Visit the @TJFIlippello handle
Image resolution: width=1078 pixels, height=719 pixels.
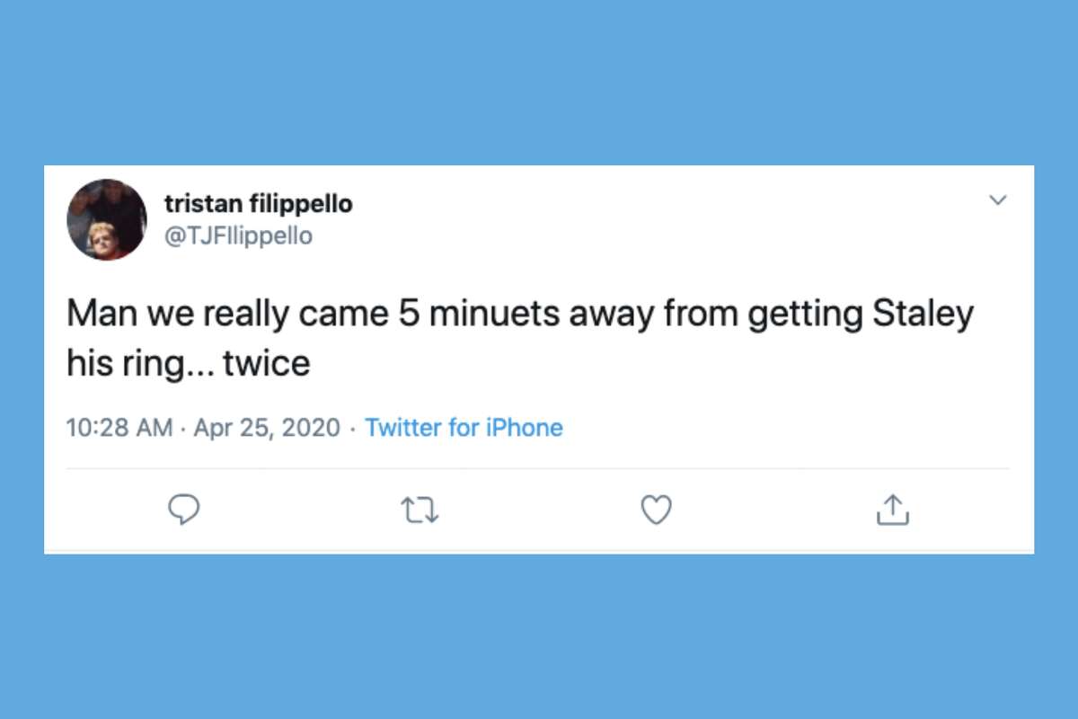(239, 236)
